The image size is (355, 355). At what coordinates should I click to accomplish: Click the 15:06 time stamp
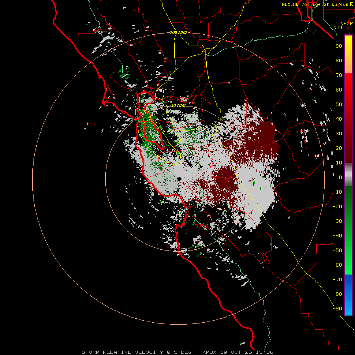(265, 352)
